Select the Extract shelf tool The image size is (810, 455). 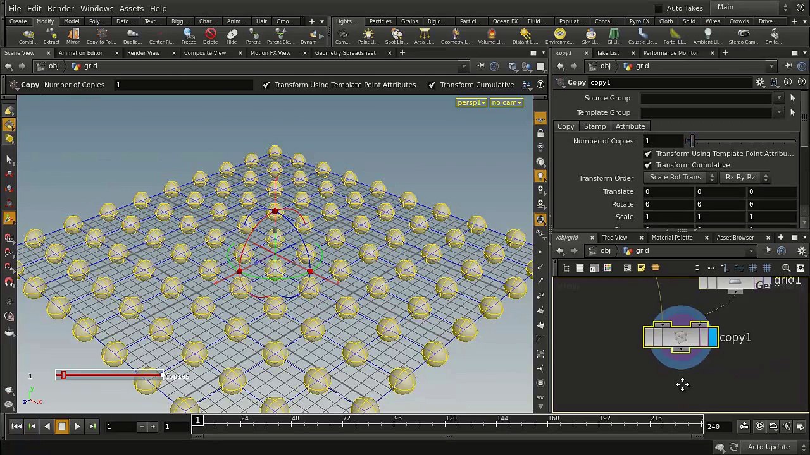[51, 36]
